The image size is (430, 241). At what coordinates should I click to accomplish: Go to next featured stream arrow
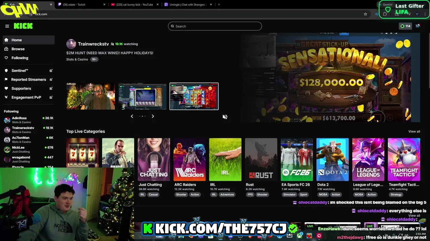click(x=153, y=116)
